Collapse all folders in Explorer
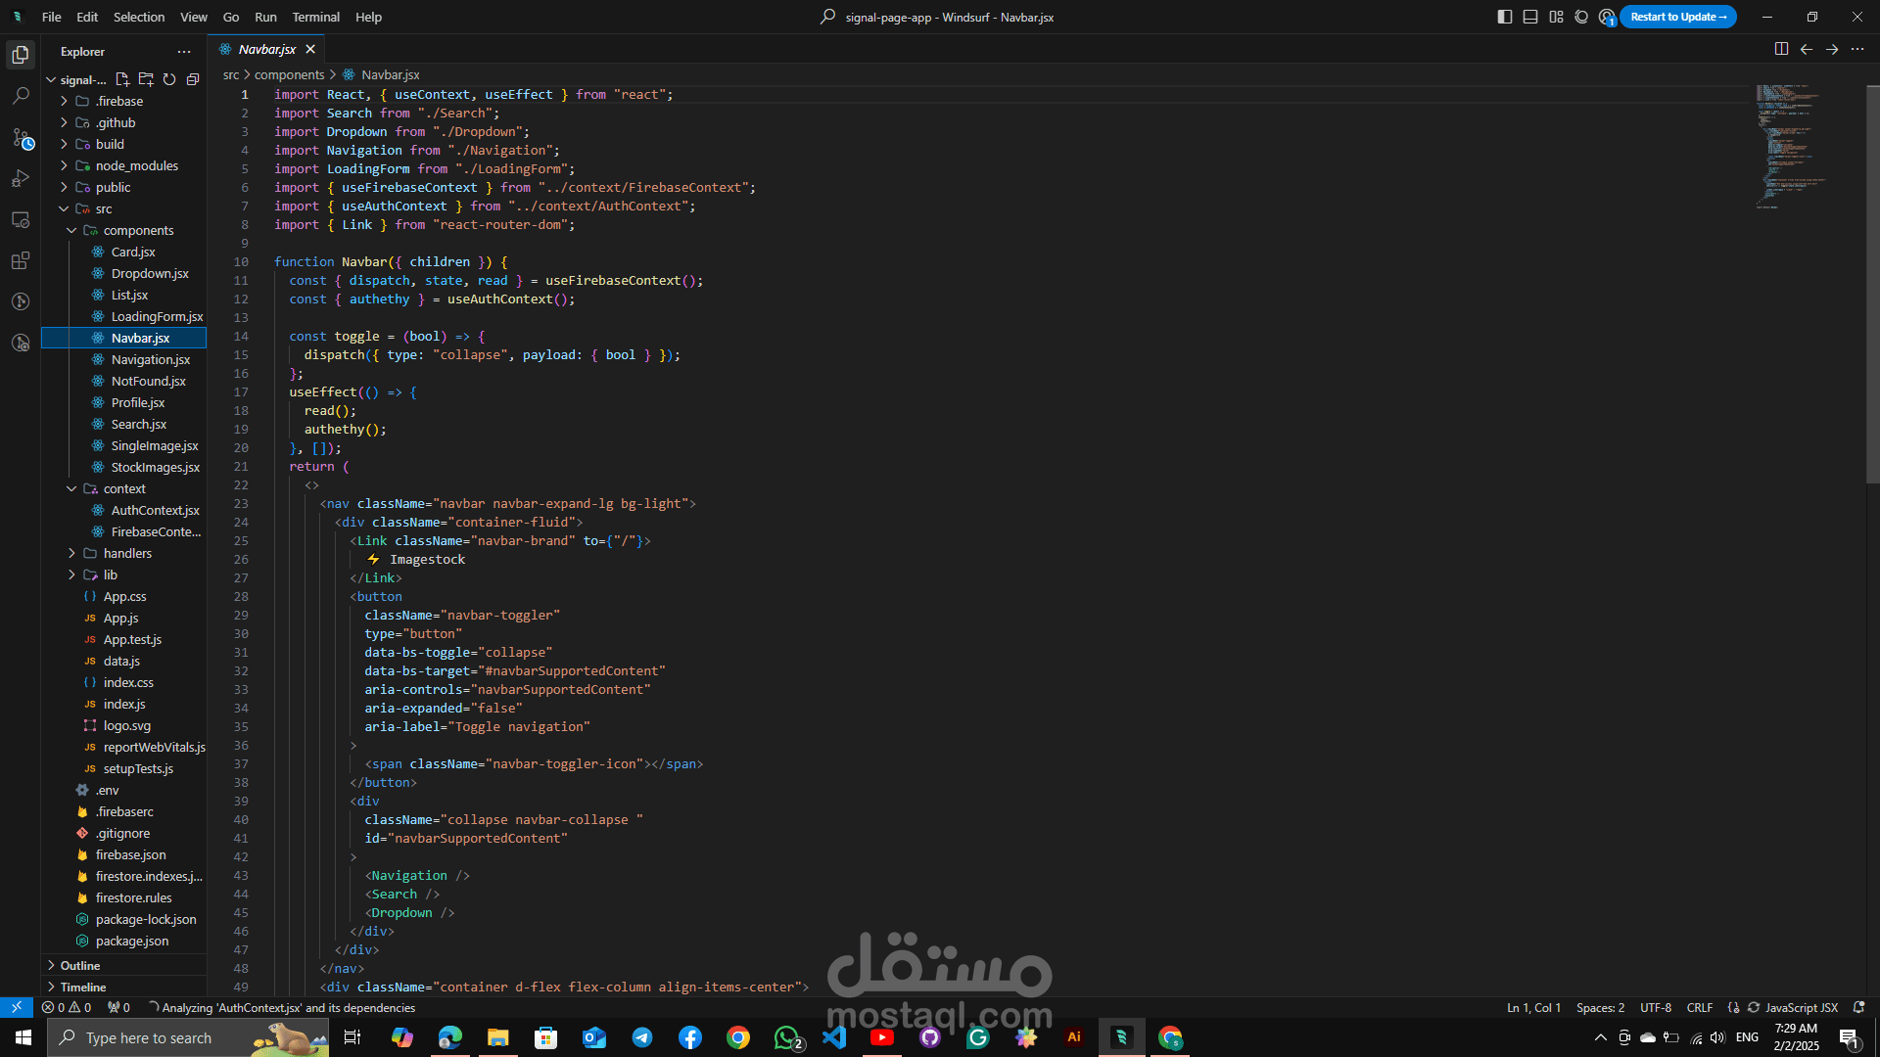The image size is (1880, 1057). coord(193,79)
